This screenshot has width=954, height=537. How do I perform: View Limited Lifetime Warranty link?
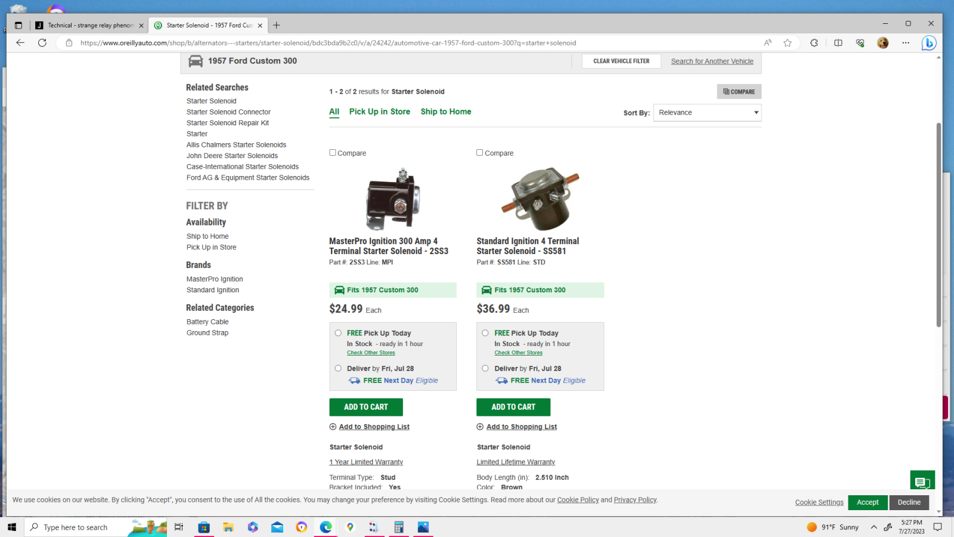pos(516,462)
